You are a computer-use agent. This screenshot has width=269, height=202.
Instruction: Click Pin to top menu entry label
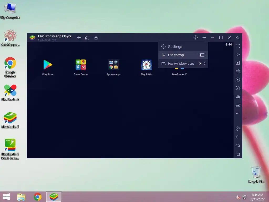pyautogui.click(x=176, y=55)
